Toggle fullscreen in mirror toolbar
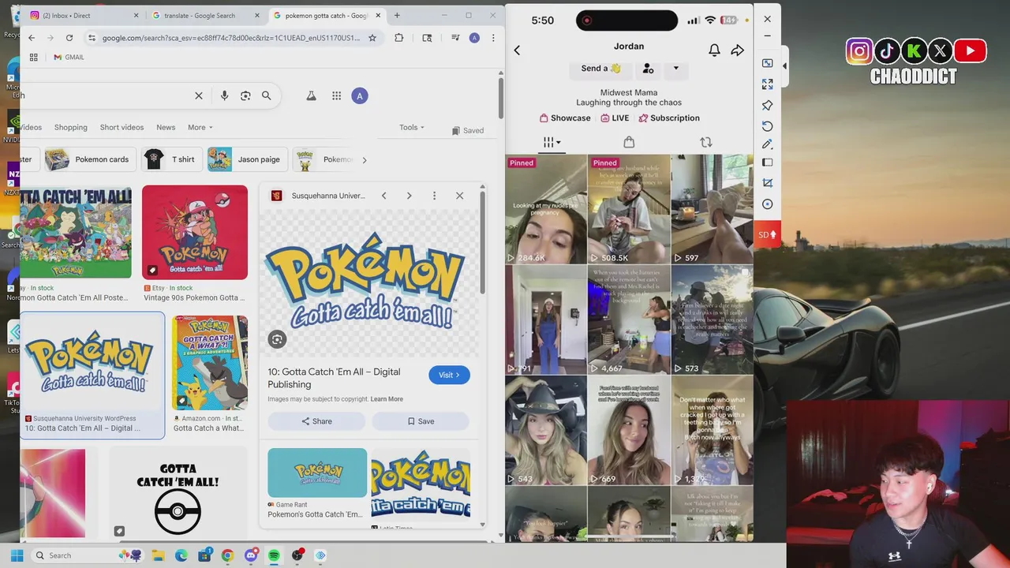1010x568 pixels. 767,84
